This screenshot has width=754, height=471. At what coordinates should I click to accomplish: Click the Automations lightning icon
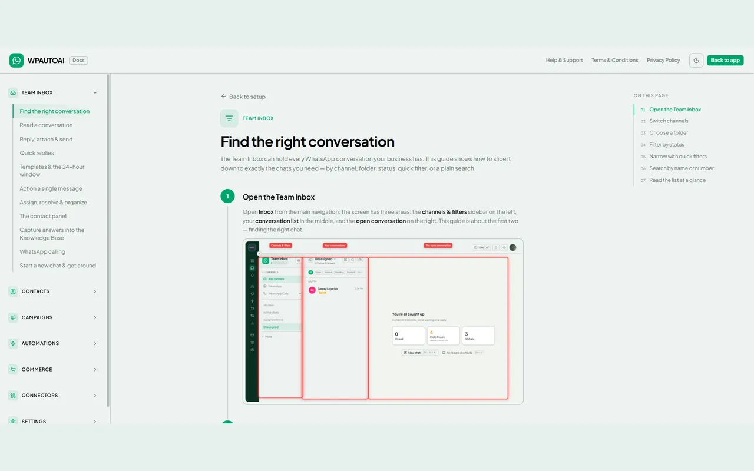13,343
